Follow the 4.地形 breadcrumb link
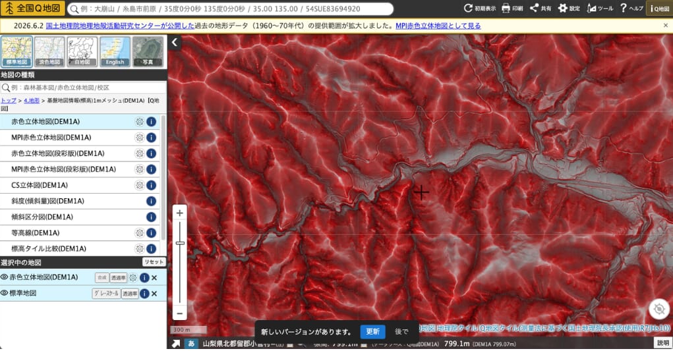The width and height of the screenshot is (673, 351). (32, 100)
